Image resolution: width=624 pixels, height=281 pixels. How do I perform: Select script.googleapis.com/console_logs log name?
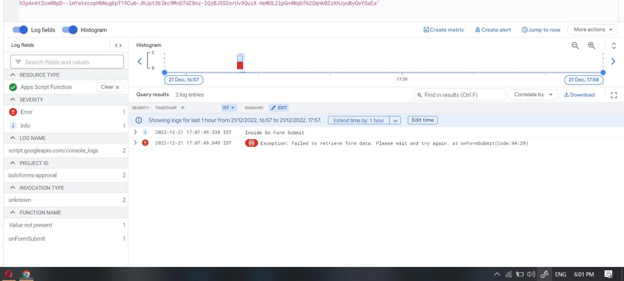coord(54,150)
